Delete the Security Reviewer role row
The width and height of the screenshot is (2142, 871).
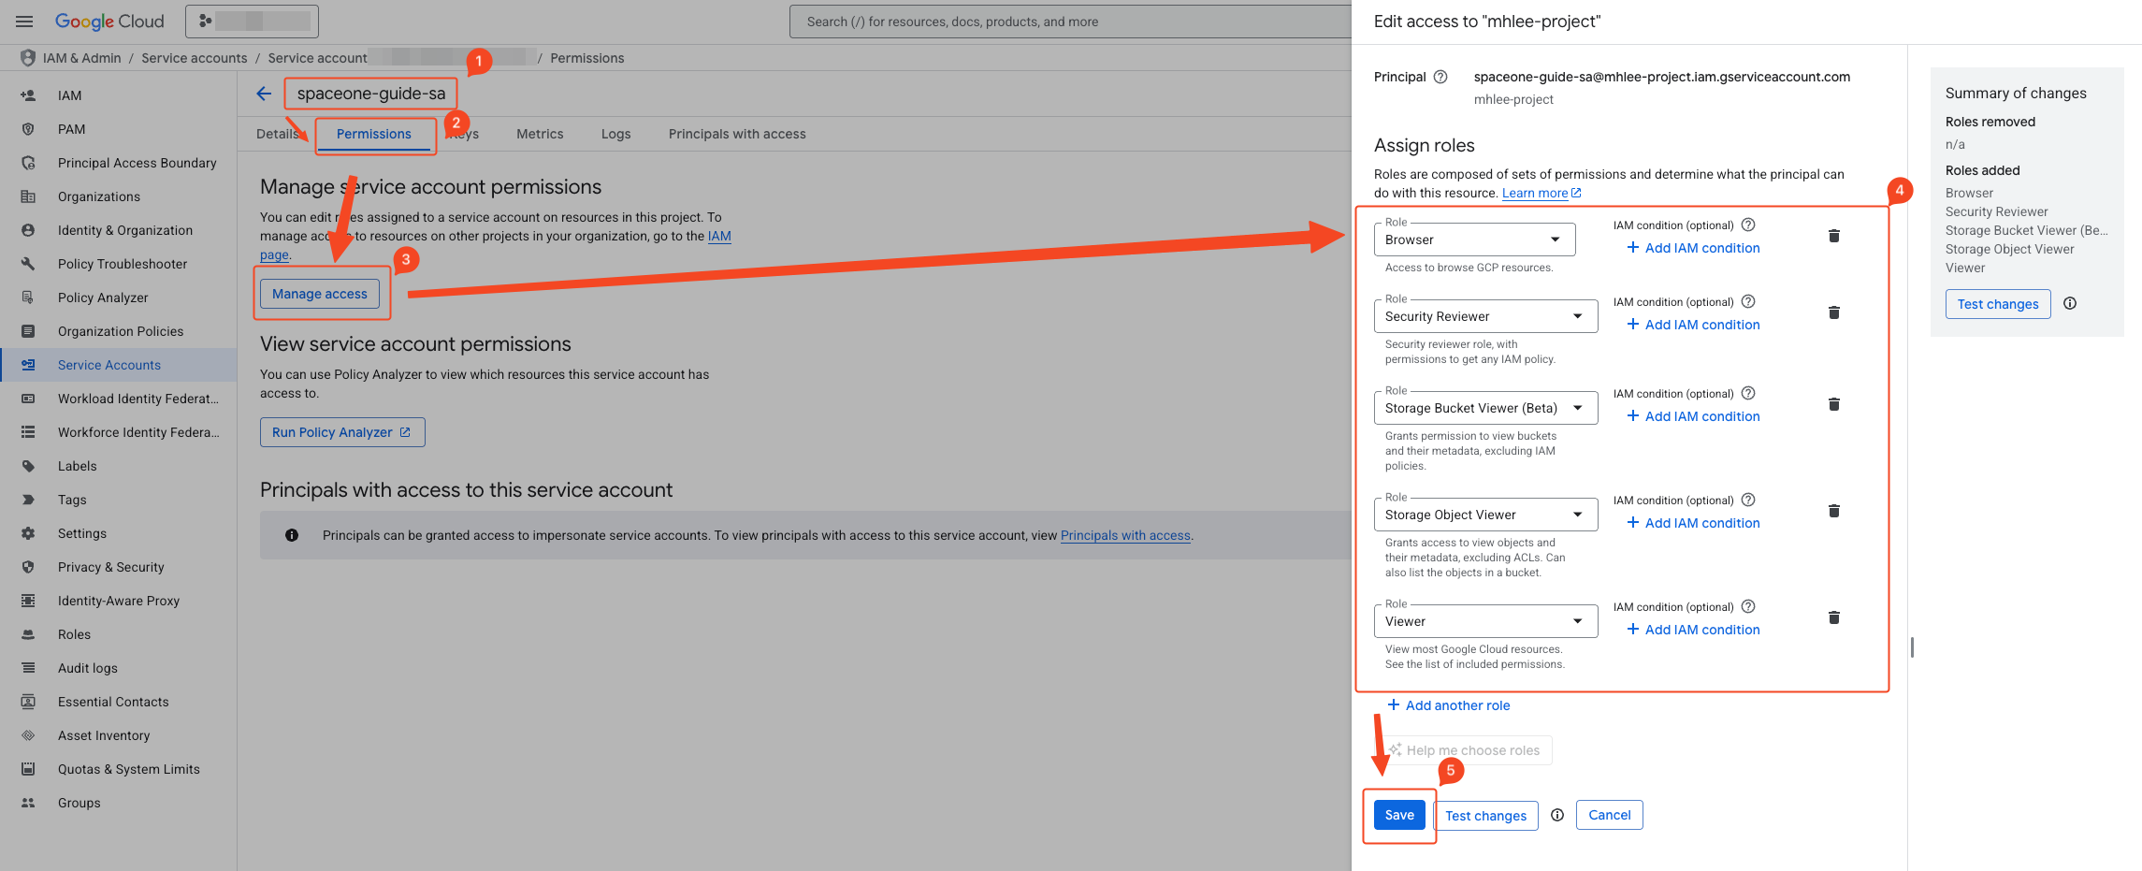pyautogui.click(x=1834, y=312)
